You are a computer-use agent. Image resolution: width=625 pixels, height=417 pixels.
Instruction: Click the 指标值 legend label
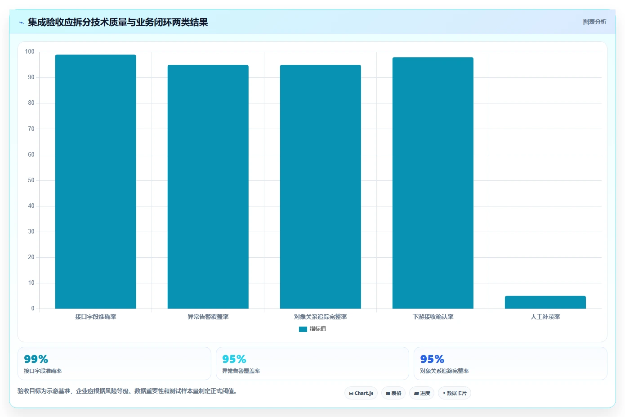pyautogui.click(x=318, y=329)
